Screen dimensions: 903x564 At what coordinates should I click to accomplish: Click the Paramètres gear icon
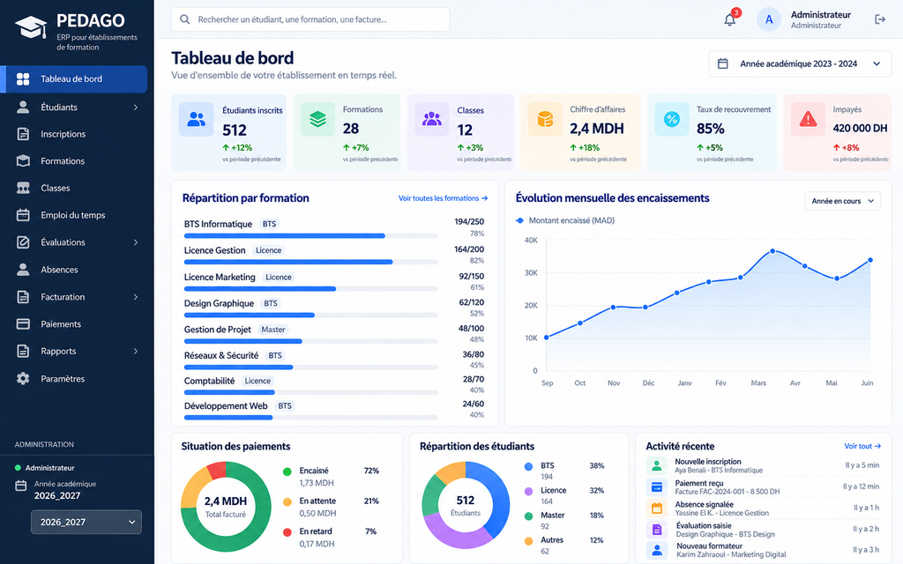[x=23, y=379]
